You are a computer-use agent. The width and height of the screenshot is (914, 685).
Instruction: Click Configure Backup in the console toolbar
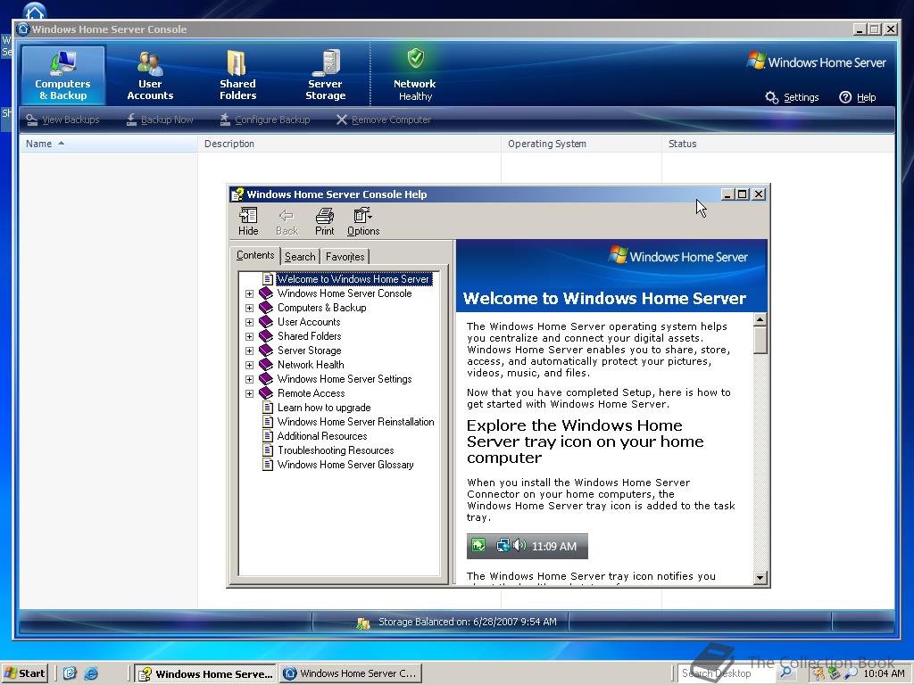point(264,120)
